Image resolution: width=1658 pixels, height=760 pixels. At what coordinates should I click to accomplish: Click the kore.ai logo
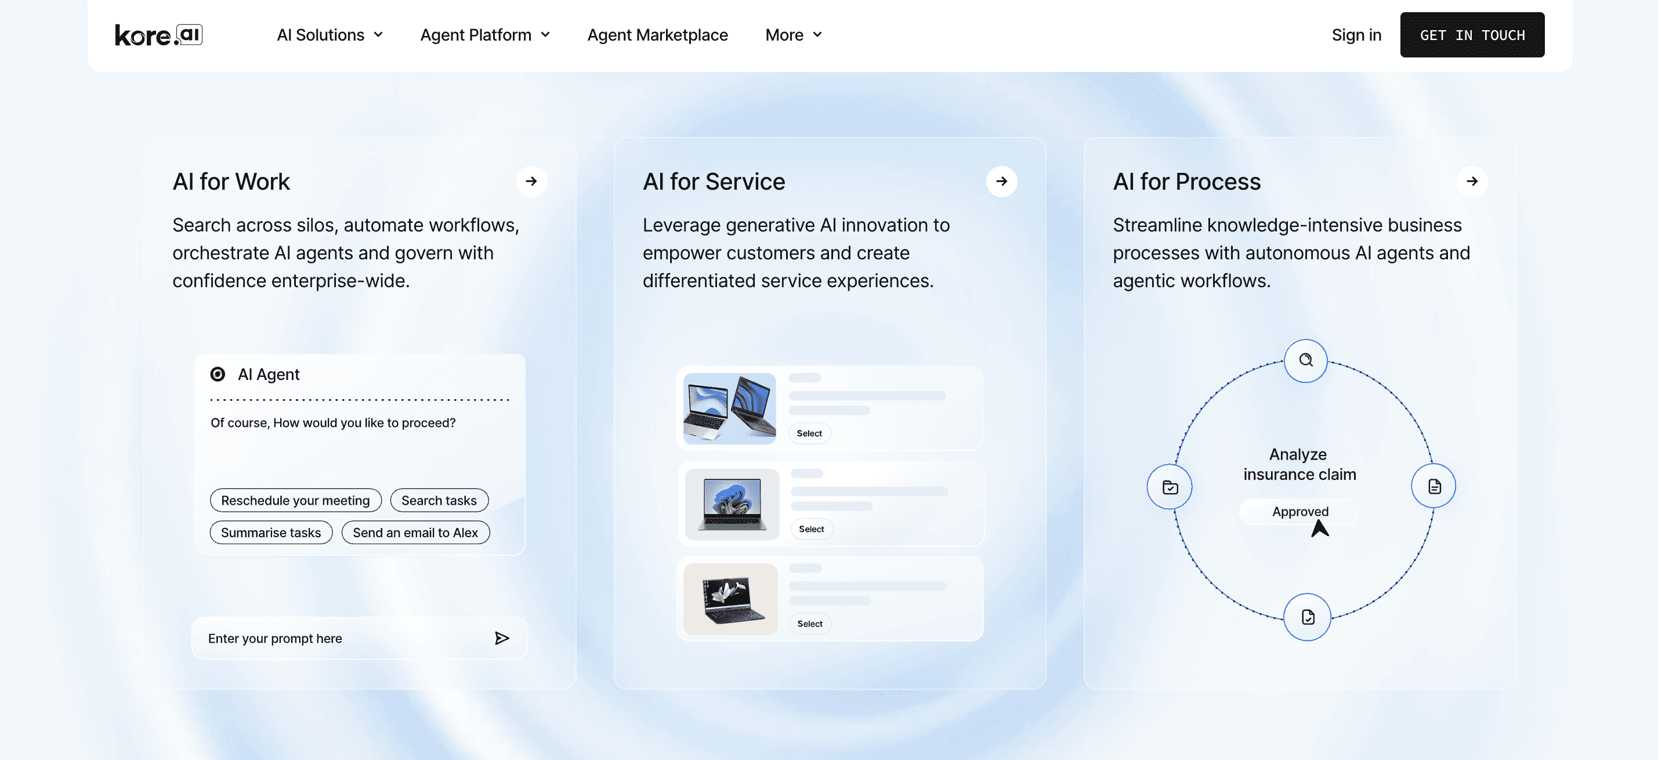pos(158,35)
